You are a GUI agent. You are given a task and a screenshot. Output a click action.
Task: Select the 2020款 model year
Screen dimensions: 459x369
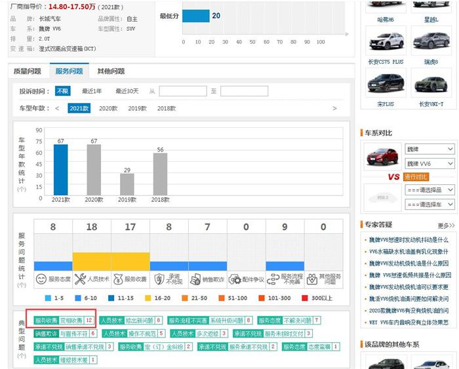108,108
